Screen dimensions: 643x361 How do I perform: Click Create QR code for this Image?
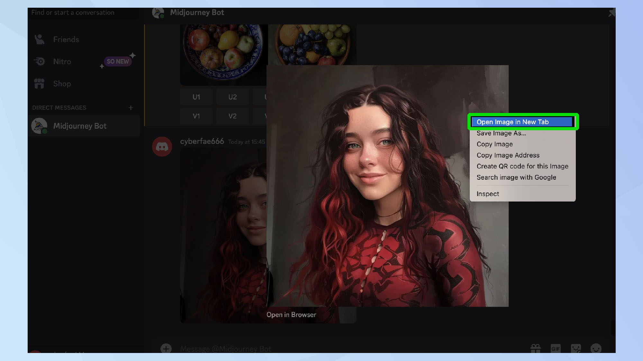click(x=522, y=166)
